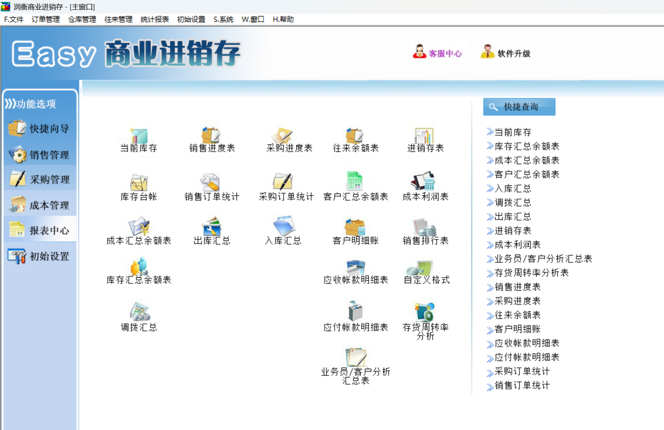Open the H.帮助 menu
Viewport: 664px width, 430px height.
click(283, 20)
